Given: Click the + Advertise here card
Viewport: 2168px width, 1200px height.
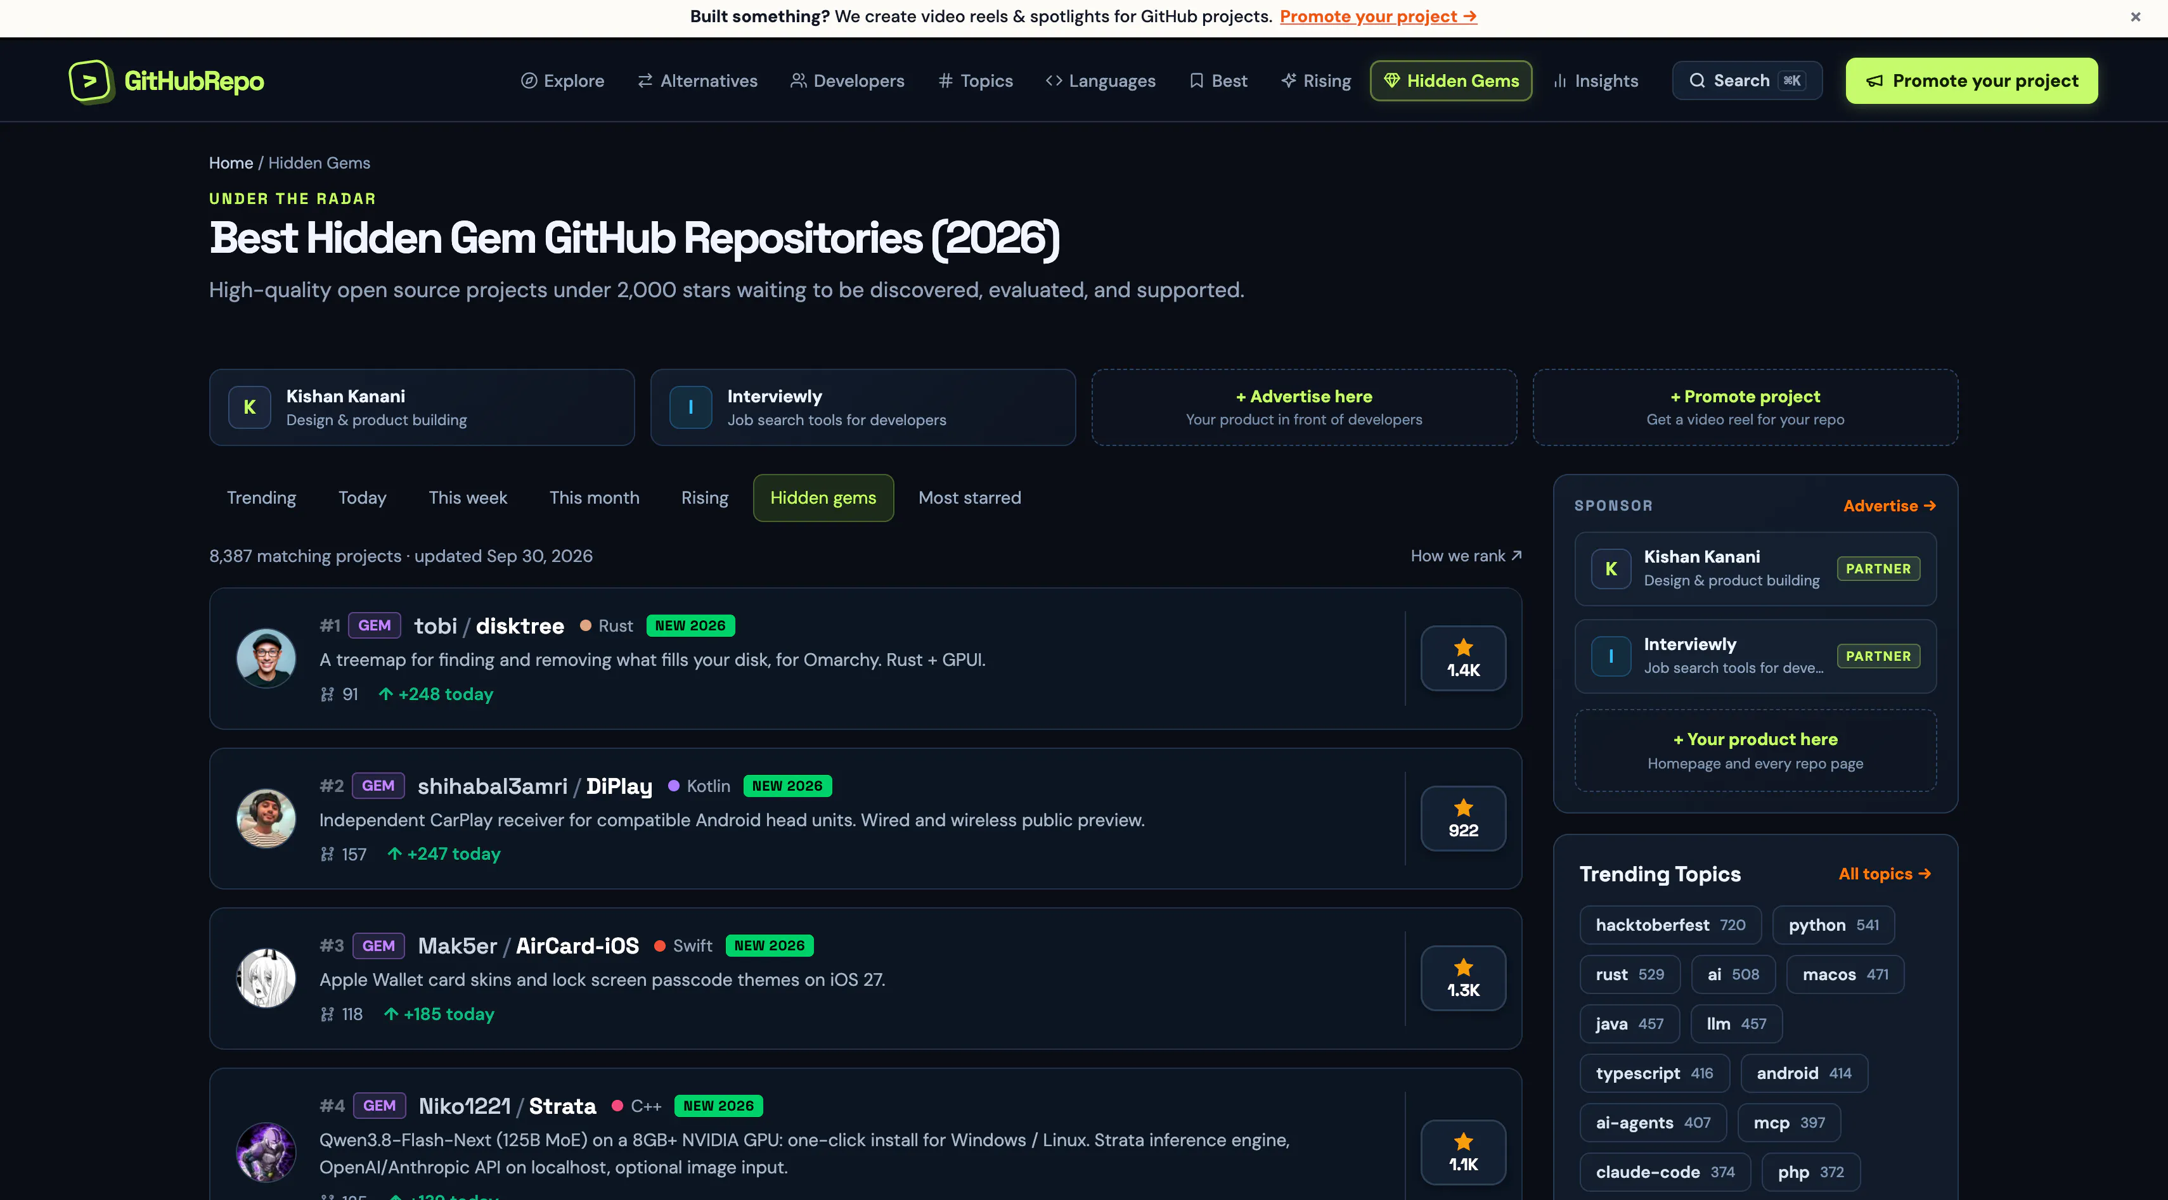Looking at the screenshot, I should [x=1304, y=407].
